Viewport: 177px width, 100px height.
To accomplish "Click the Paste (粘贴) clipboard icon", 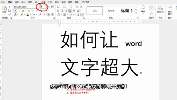I will pyautogui.click(x=4, y=8).
